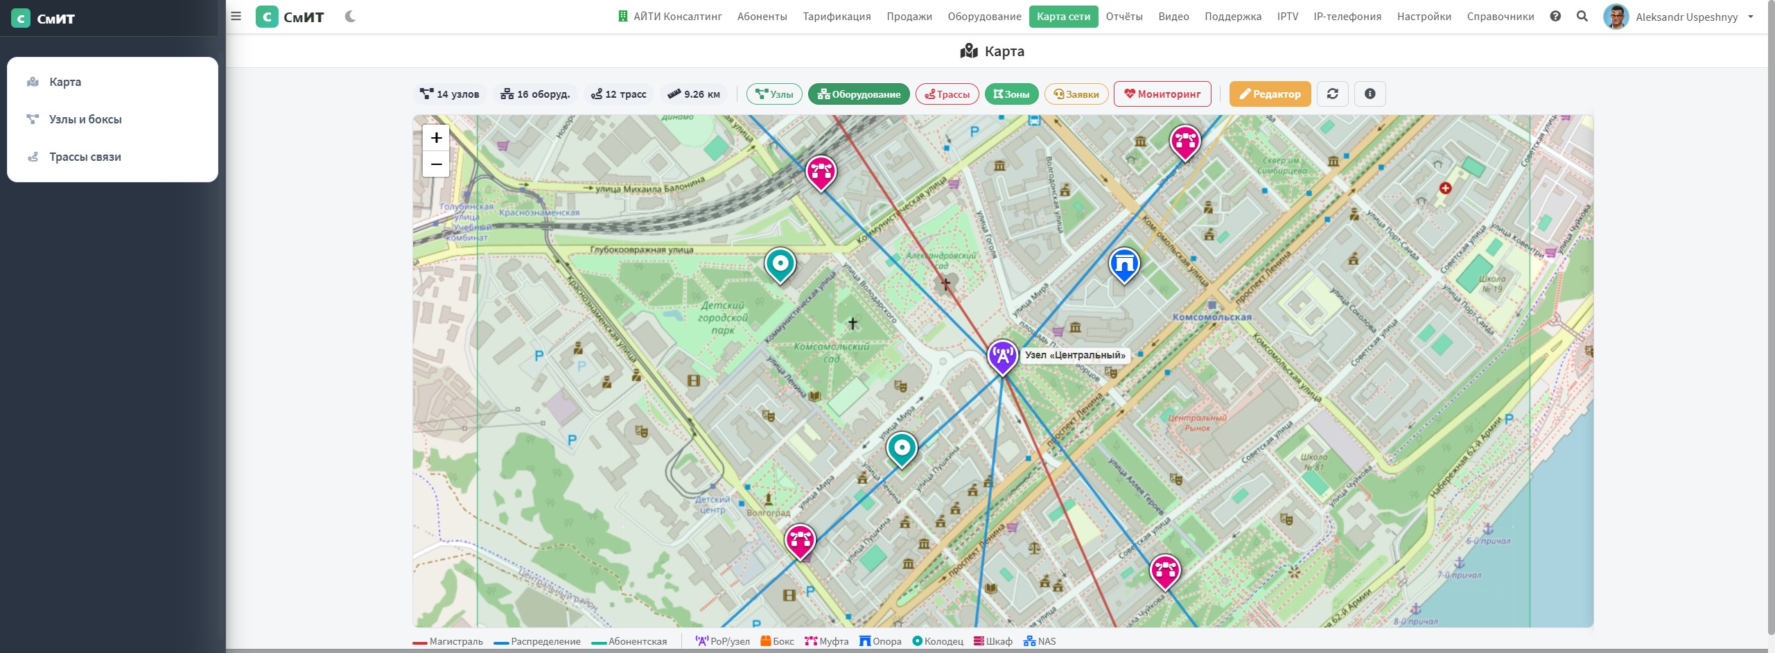The image size is (1775, 653).
Task: Open the Оборудование menu
Action: [x=984, y=17]
